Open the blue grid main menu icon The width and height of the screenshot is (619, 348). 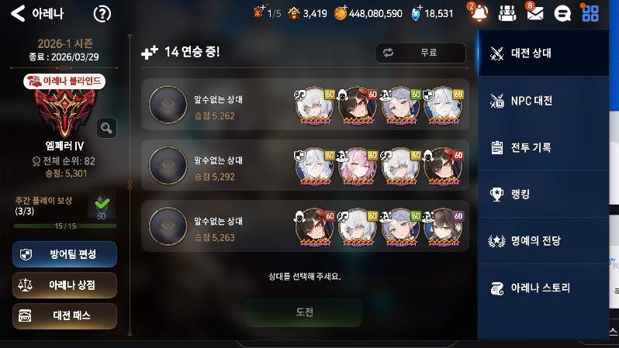(x=590, y=13)
